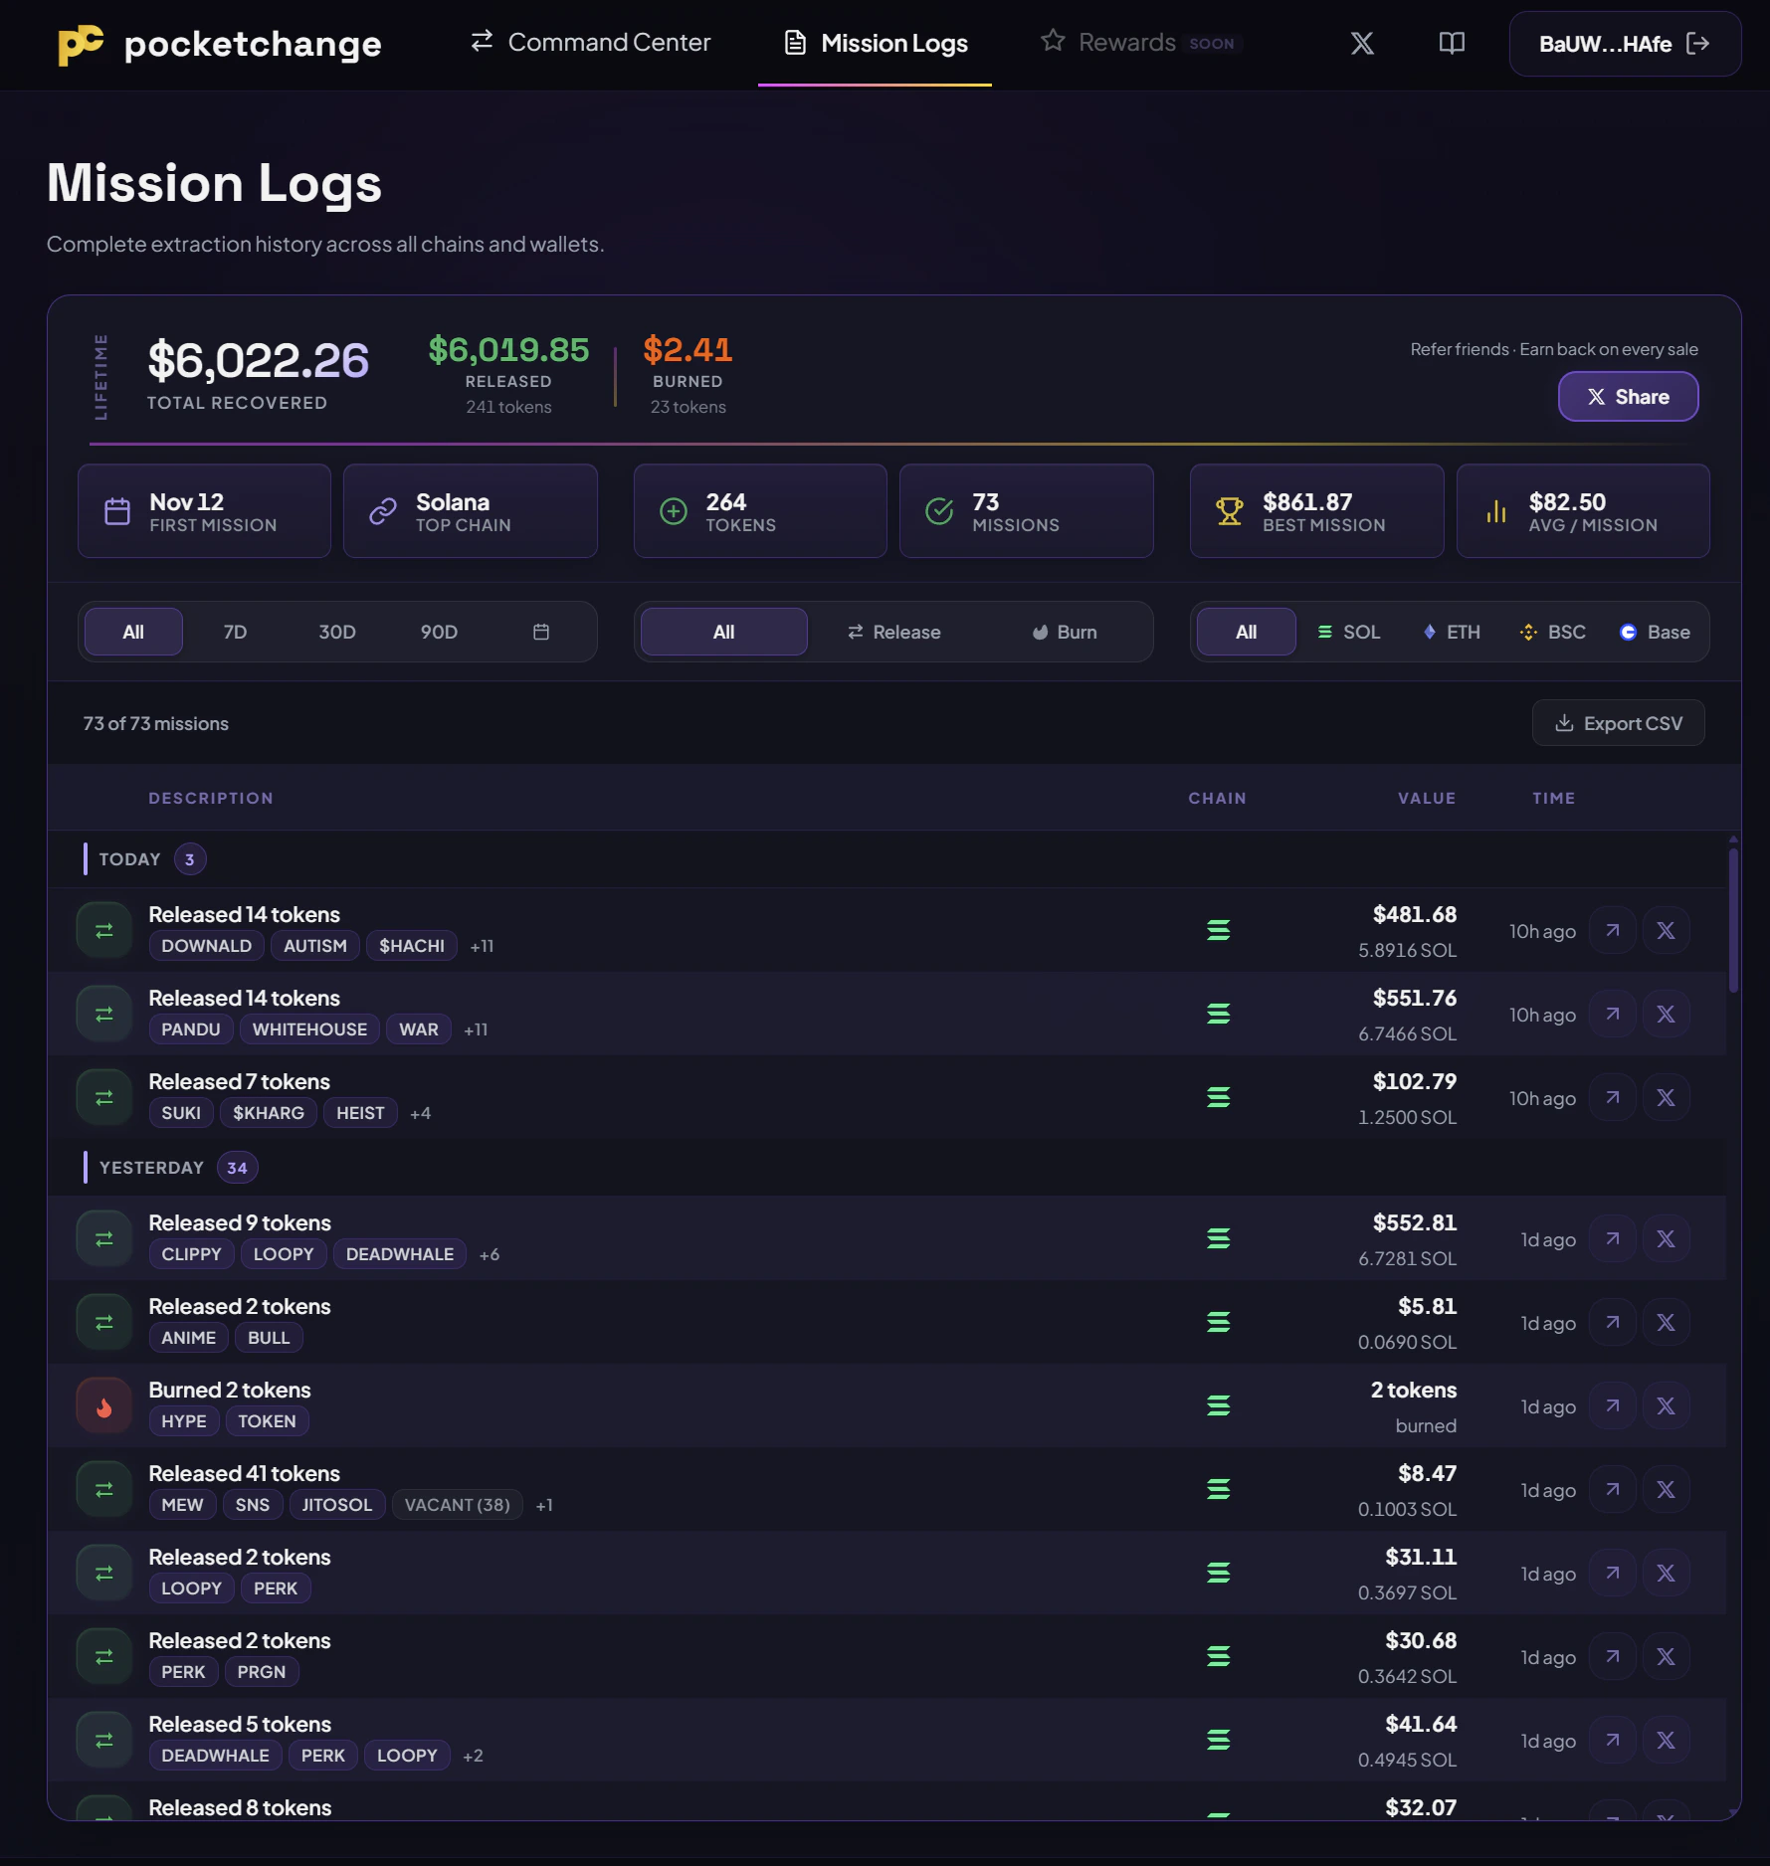Open the documentation book icon

(1452, 43)
